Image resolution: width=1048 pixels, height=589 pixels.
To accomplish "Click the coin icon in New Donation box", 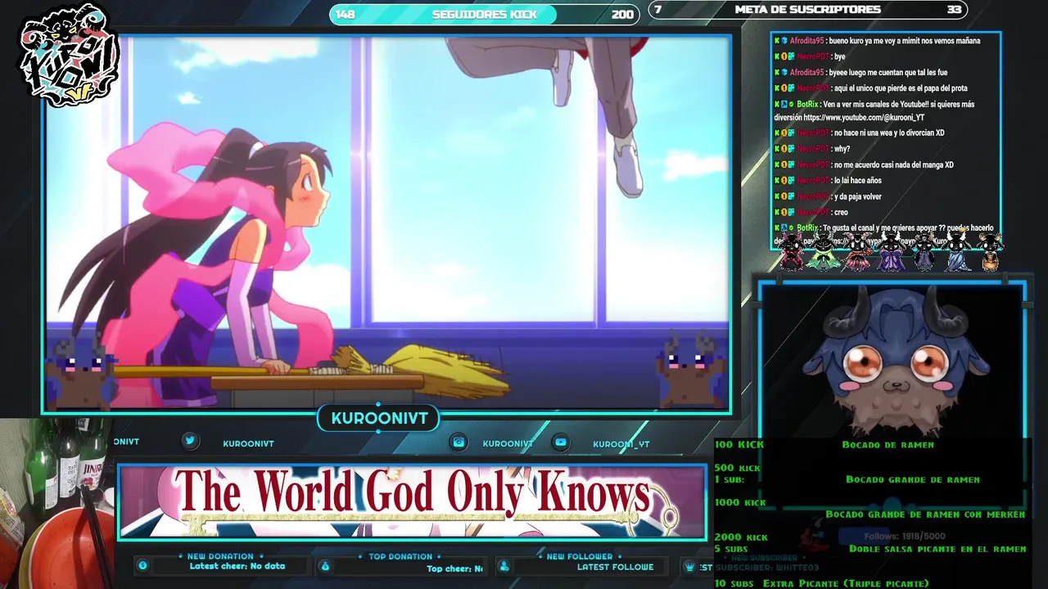I will pos(142,565).
